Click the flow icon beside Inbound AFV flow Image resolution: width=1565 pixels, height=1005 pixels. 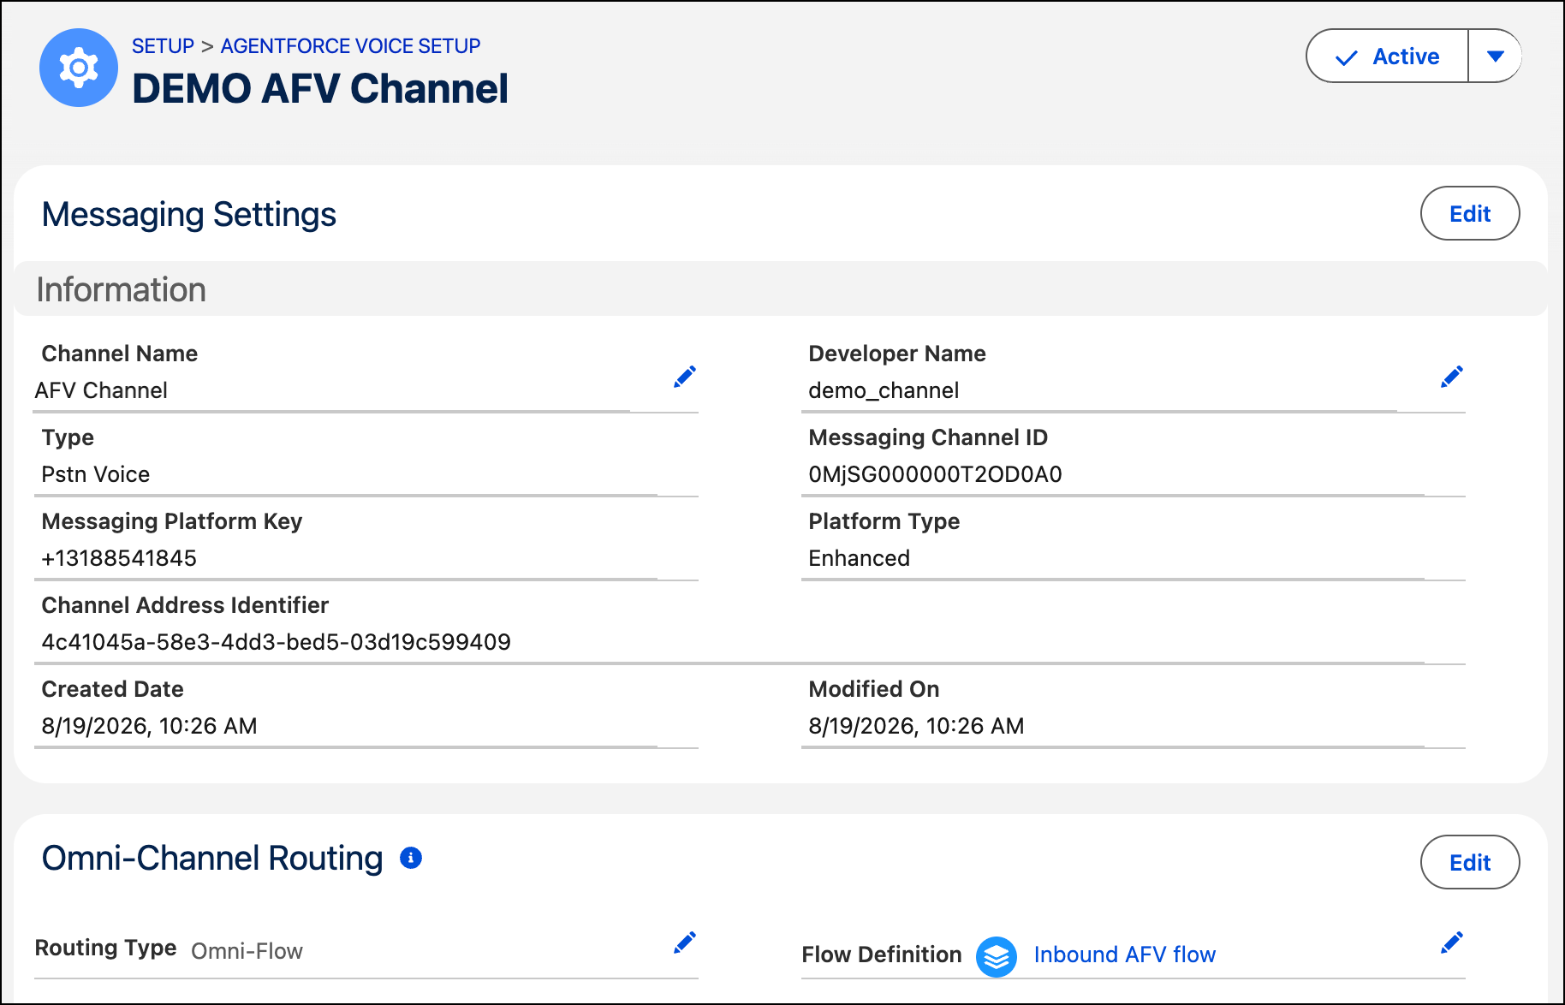coord(997,956)
